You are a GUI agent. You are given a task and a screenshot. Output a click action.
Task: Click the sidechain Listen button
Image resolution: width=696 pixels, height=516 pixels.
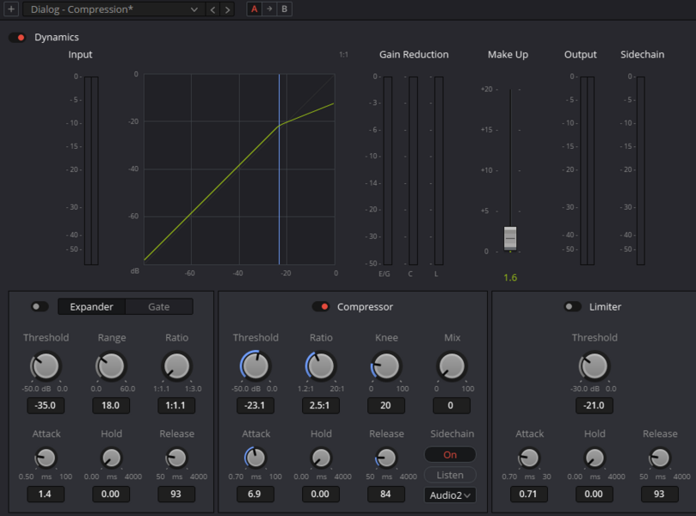tap(450, 476)
